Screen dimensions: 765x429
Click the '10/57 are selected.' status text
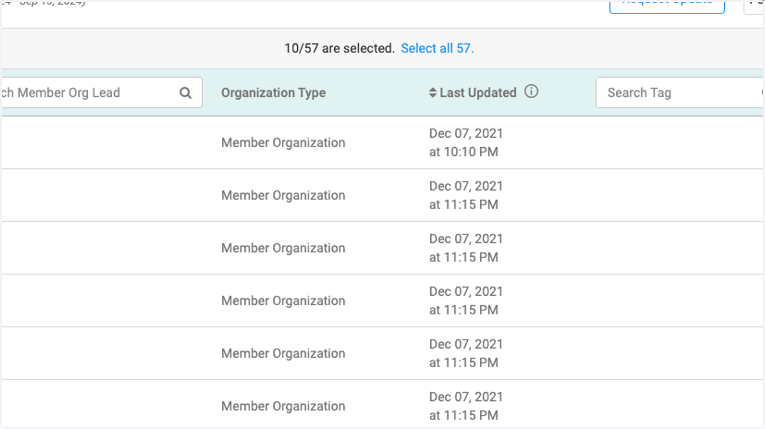coord(340,48)
